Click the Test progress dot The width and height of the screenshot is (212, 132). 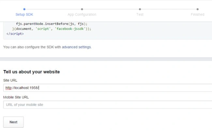140,9
